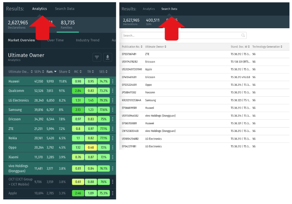Open Analytics tab in right panel
Image resolution: width=292 pixels, height=204 pixels.
(x=148, y=9)
